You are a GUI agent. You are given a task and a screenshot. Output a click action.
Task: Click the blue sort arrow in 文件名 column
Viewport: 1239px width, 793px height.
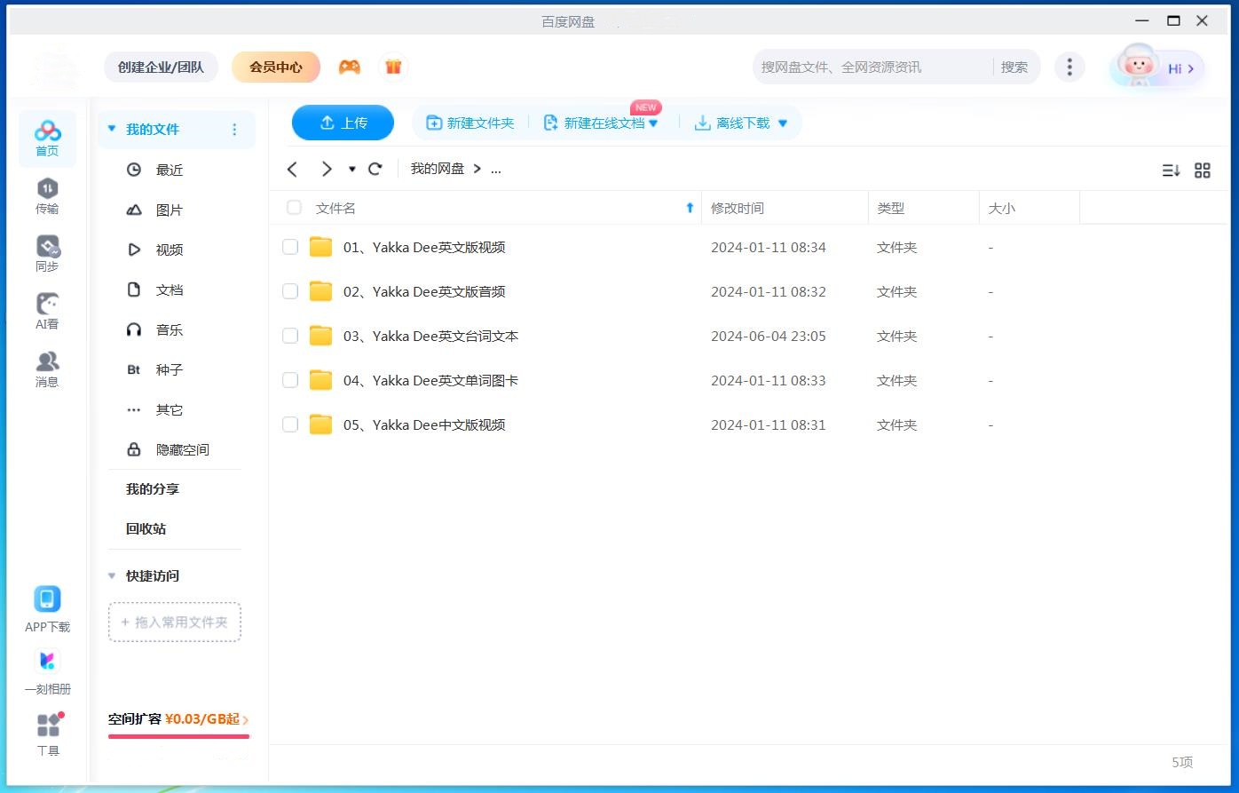coord(690,208)
